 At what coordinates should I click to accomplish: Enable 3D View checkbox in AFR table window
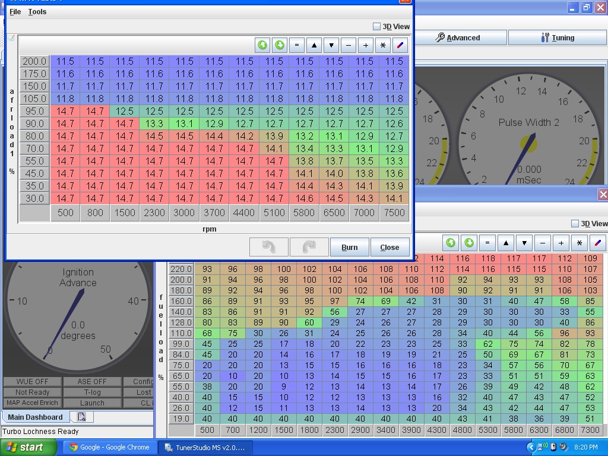pyautogui.click(x=376, y=26)
